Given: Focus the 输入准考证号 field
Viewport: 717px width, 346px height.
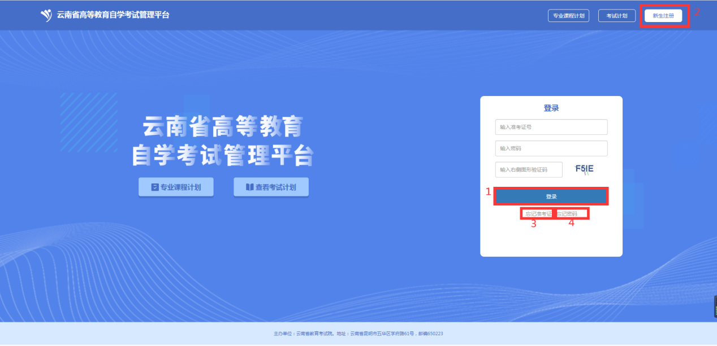Looking at the screenshot, I should [x=551, y=127].
